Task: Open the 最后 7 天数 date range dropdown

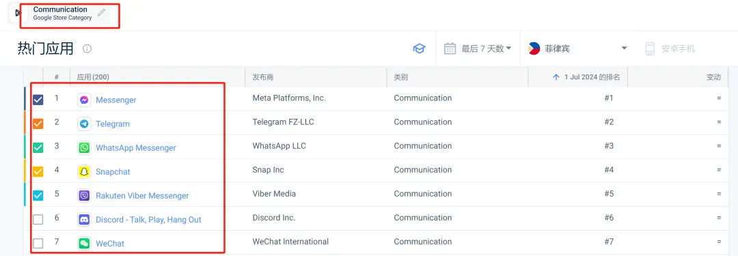Action: click(x=478, y=48)
